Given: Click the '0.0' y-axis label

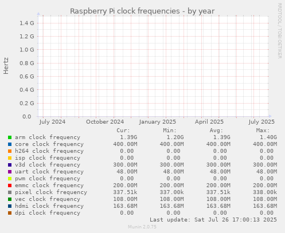Looking at the screenshot, I should coord(27,117).
